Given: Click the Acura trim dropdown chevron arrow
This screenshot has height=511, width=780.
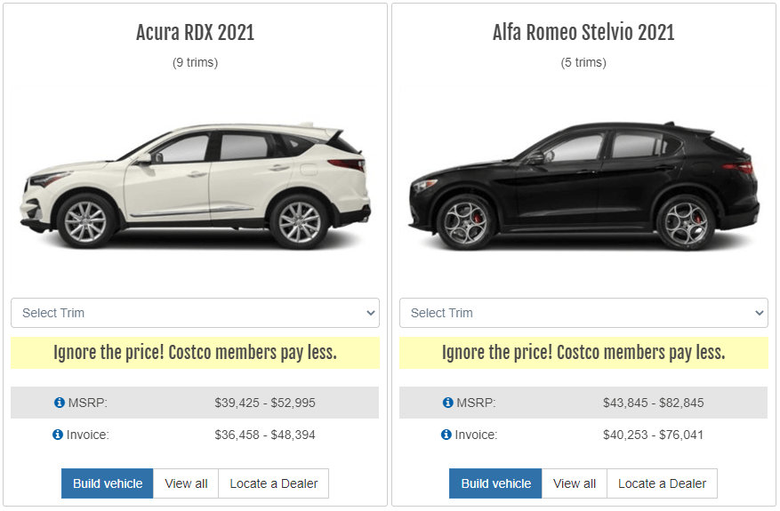Looking at the screenshot, I should 371,313.
